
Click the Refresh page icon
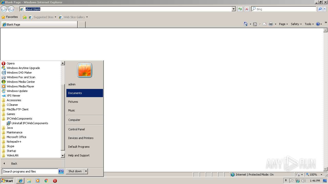point(240,9)
